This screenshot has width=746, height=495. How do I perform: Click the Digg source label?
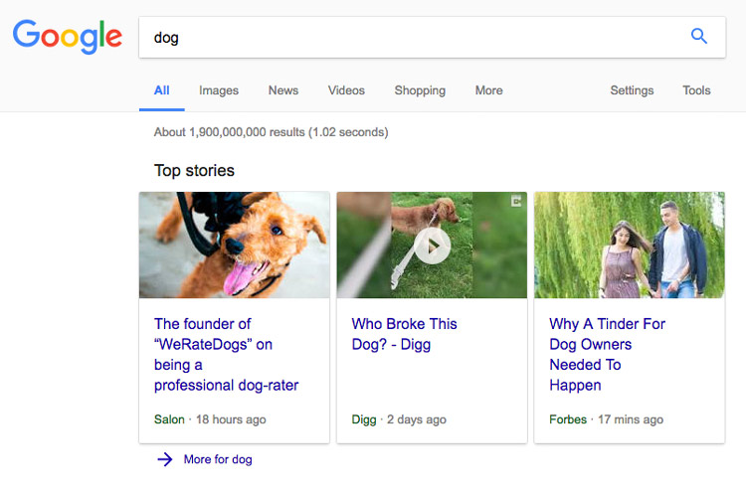coord(364,419)
